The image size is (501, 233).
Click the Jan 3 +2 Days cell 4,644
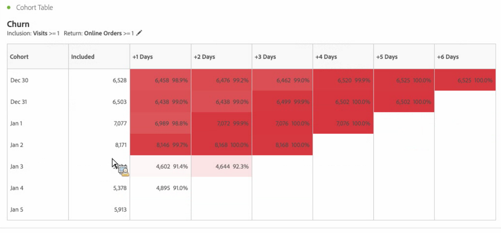click(x=221, y=166)
